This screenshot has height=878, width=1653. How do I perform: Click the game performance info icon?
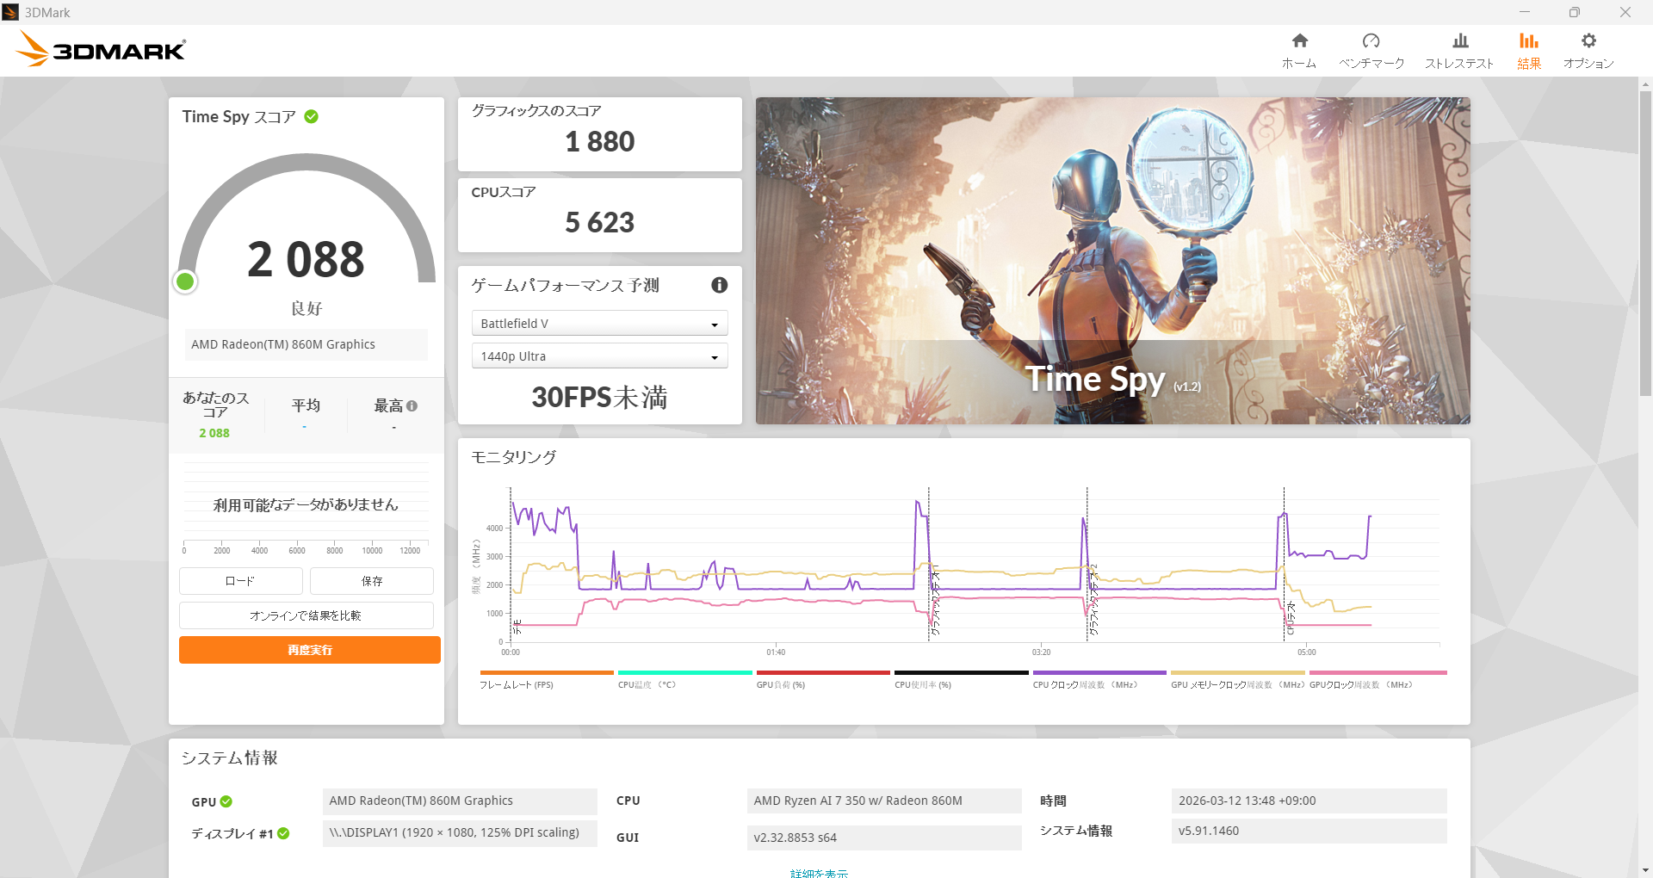click(x=719, y=286)
